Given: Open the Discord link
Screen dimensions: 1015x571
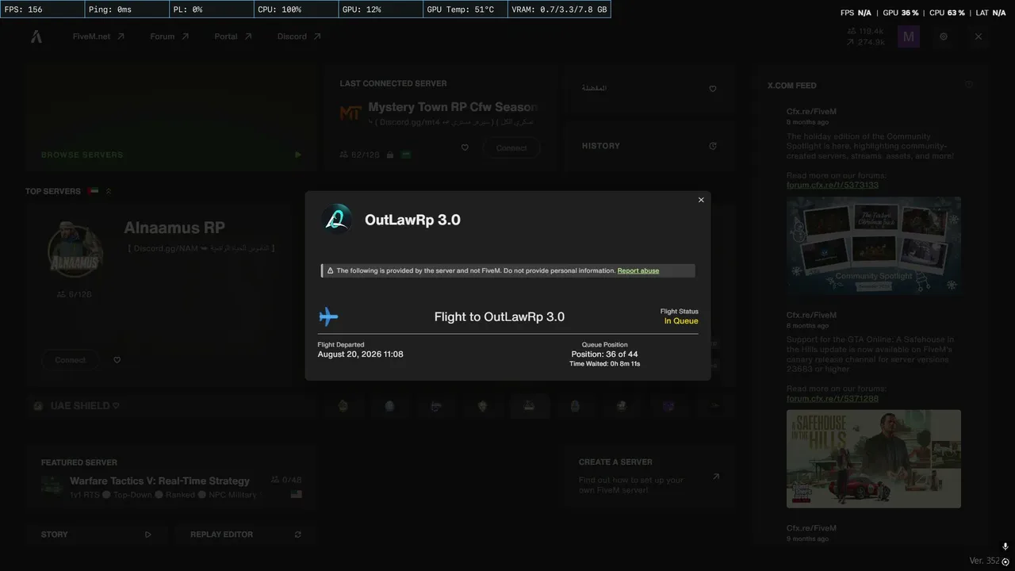Looking at the screenshot, I should [299, 36].
